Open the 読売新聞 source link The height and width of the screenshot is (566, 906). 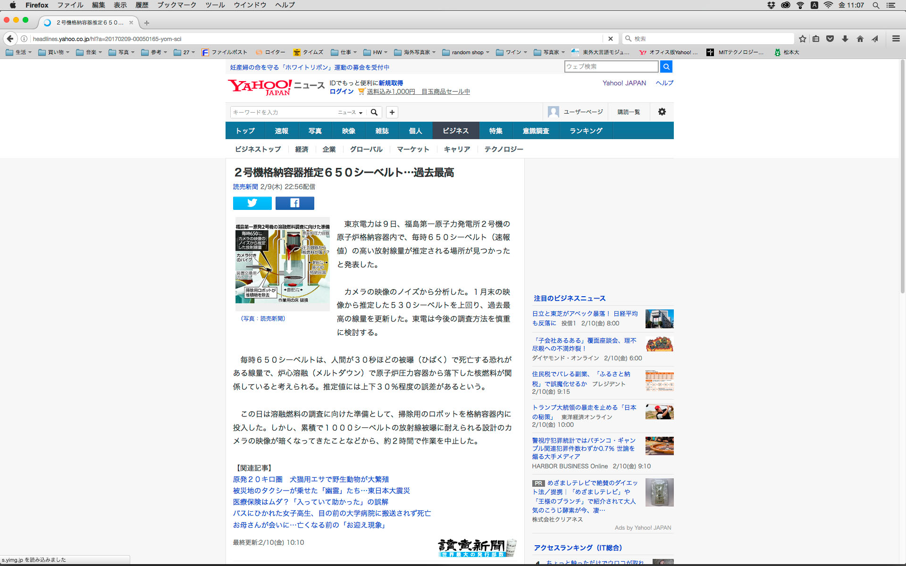(x=245, y=187)
